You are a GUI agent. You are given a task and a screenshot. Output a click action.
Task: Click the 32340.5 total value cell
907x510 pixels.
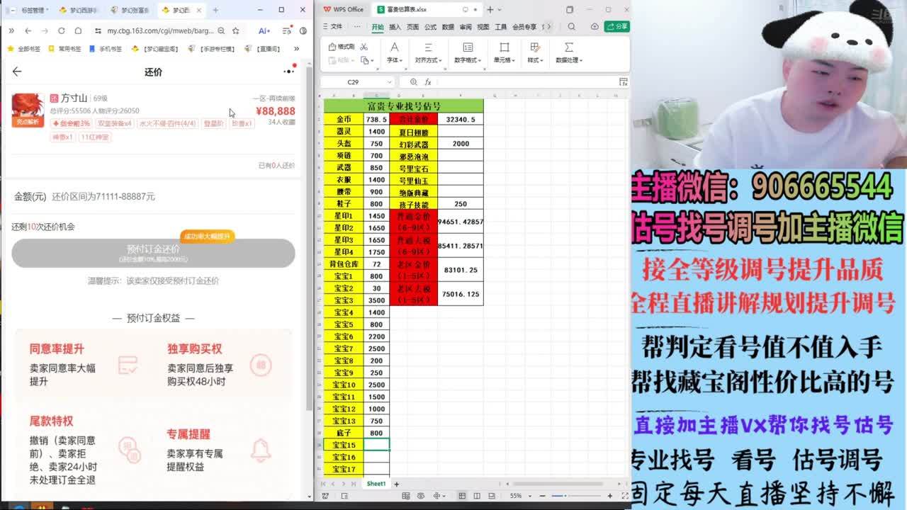pos(461,119)
